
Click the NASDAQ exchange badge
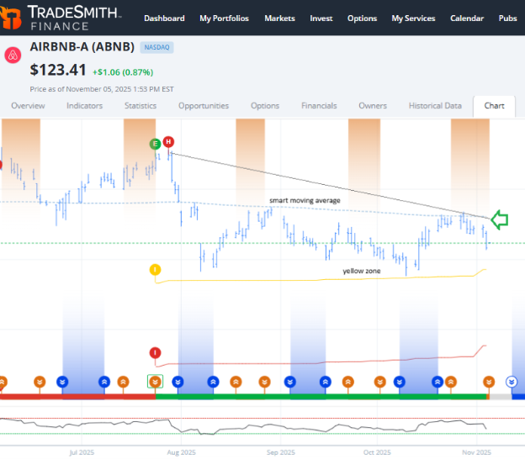(156, 47)
